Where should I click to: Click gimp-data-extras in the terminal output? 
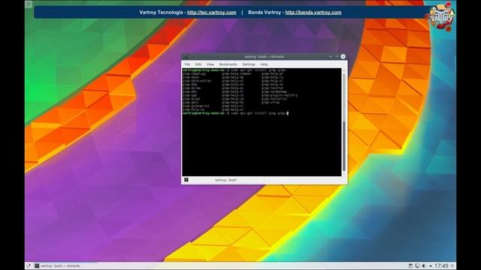coord(197,81)
